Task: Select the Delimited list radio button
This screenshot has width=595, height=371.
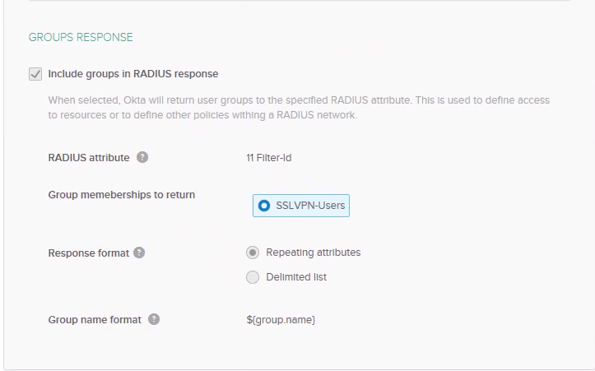Action: (253, 277)
